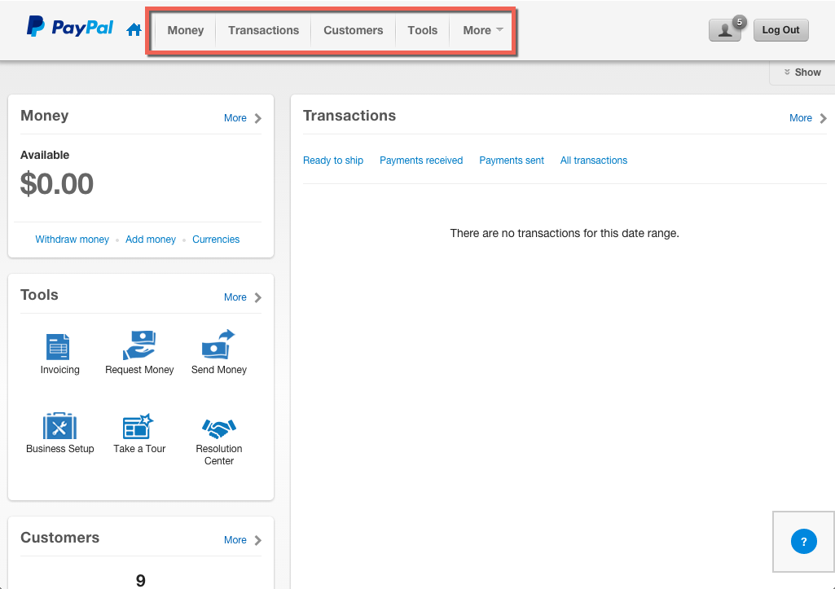This screenshot has height=589, width=835.
Task: Open the Transactions menu tab
Action: [264, 30]
